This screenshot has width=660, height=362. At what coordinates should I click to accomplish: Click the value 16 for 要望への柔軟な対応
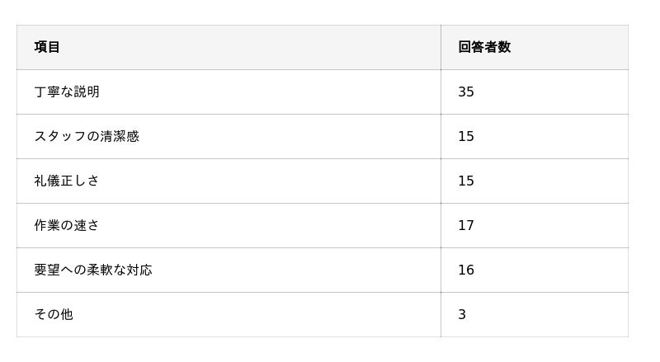click(466, 270)
